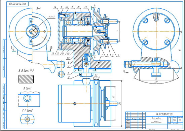Select the M48x1.5 thread annotation
Image resolution: width=185 pixels, height=131 pixels.
pyautogui.click(x=51, y=17)
